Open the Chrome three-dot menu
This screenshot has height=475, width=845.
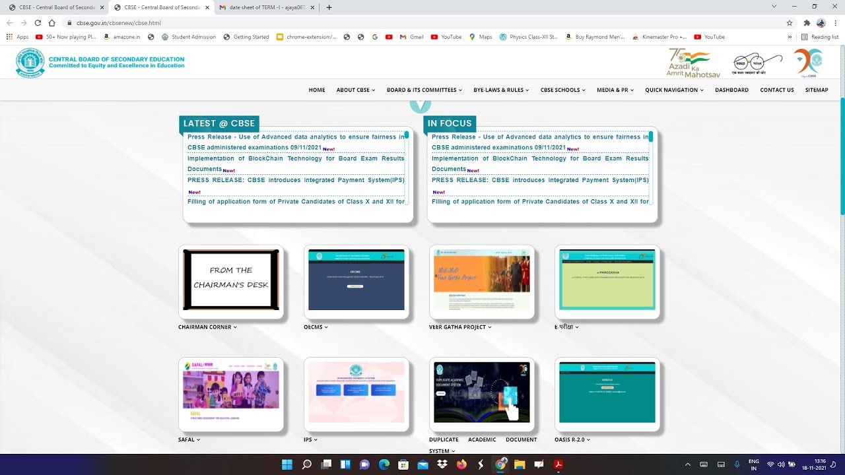pyautogui.click(x=835, y=22)
